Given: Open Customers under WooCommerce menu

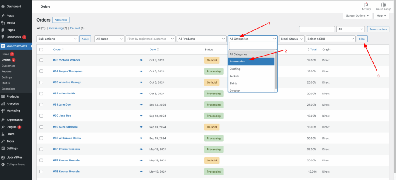Looking at the screenshot, I should point(9,66).
